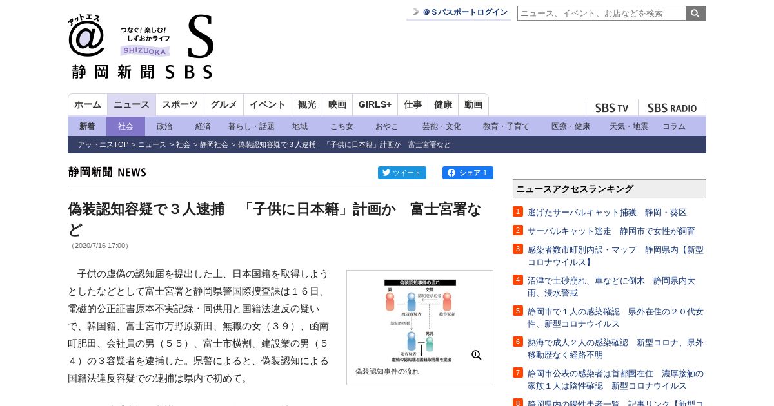Go to ホーム tab

pos(88,104)
